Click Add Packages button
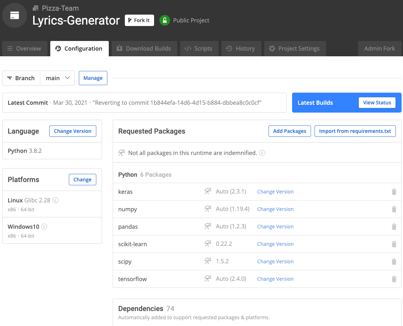The image size is (403, 326). tap(290, 131)
